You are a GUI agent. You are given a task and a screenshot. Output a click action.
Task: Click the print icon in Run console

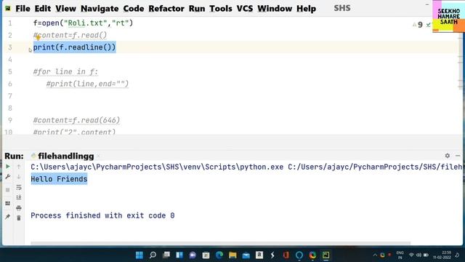click(x=19, y=207)
